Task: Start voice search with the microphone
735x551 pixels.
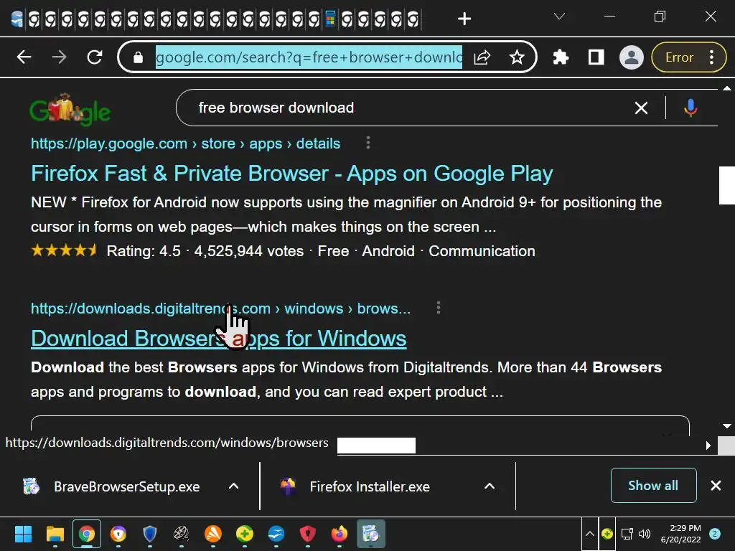Action: pos(690,108)
